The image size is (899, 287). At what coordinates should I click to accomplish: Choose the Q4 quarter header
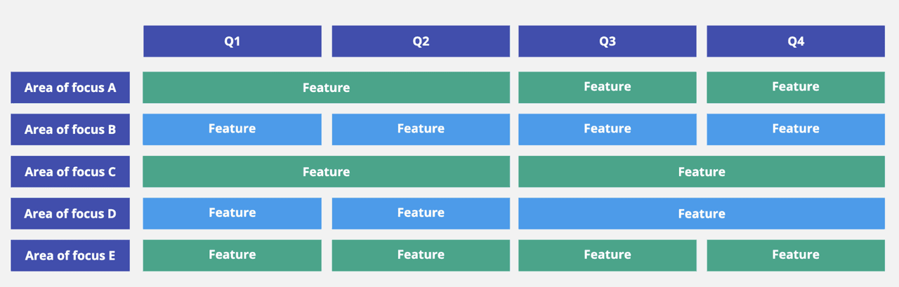796,41
